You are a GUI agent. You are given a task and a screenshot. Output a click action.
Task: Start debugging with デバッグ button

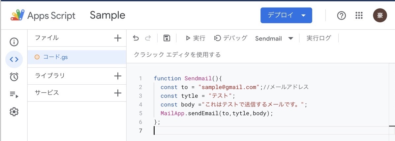pos(230,38)
